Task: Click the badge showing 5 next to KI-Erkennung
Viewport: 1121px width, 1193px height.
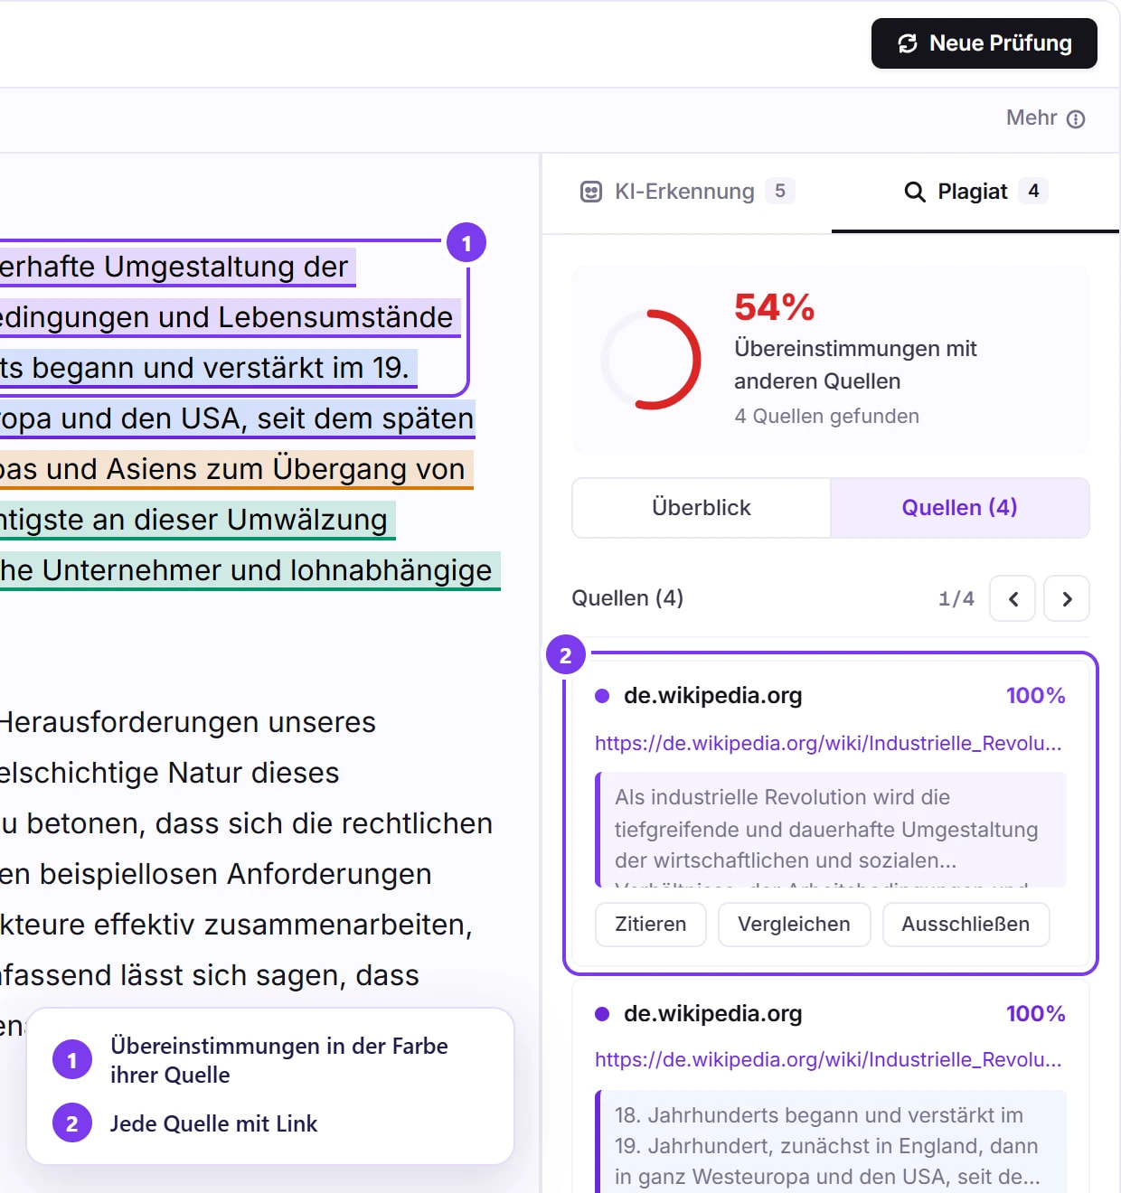Action: 780,191
